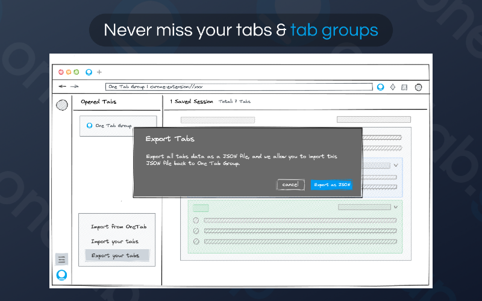Open the hamburger menu in sidebar
Screen dimensions: 482x301
tap(61, 259)
